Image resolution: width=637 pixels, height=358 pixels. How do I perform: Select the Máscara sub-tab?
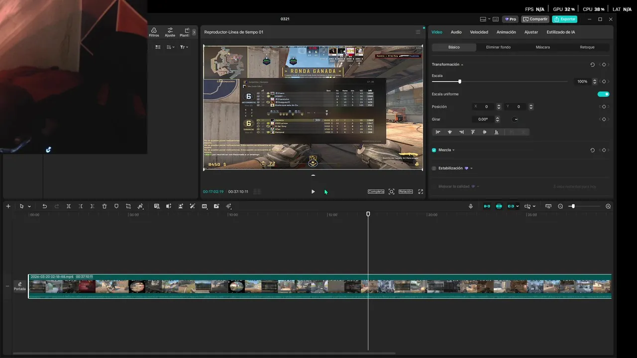pyautogui.click(x=542, y=47)
